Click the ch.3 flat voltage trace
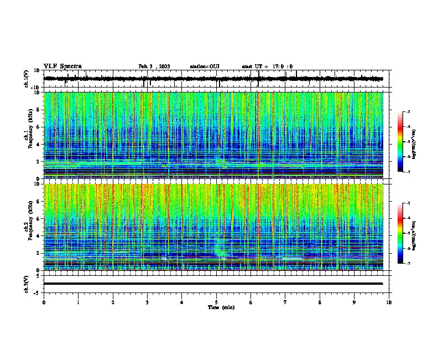 pos(213,284)
